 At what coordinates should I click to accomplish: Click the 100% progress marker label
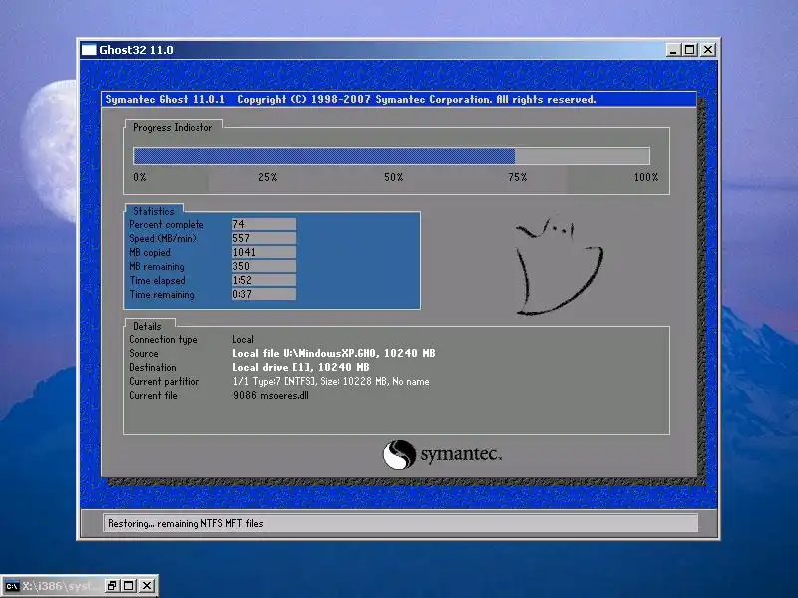[x=645, y=177]
